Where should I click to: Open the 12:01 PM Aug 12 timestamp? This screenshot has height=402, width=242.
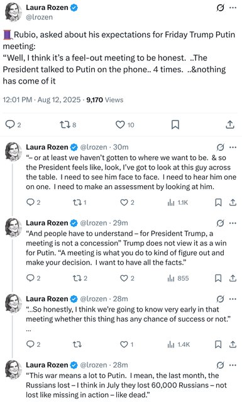coord(41,100)
